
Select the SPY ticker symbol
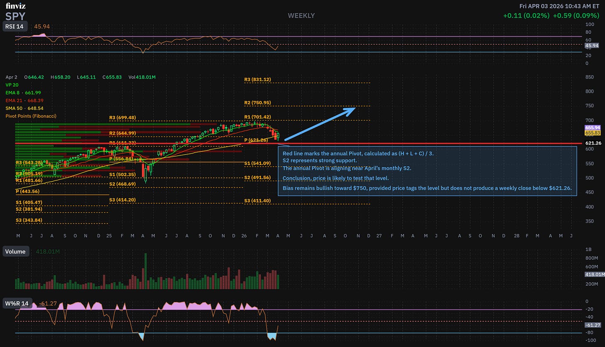coord(15,16)
